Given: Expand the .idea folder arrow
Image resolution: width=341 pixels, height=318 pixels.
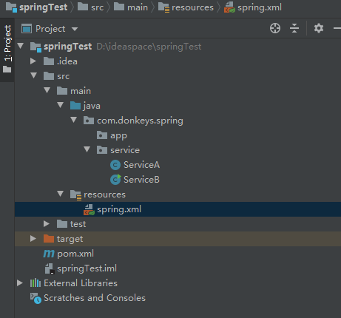Looking at the screenshot, I should 33,61.
